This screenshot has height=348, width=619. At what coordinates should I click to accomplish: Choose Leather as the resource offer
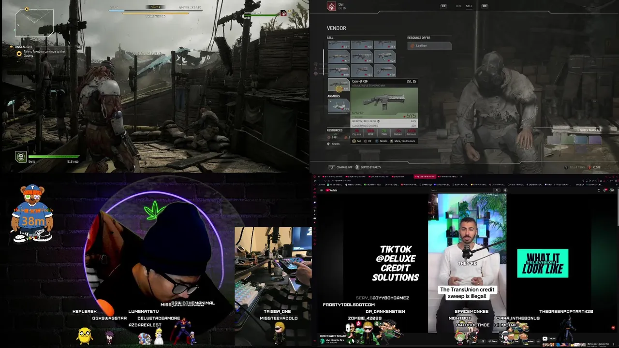click(429, 45)
